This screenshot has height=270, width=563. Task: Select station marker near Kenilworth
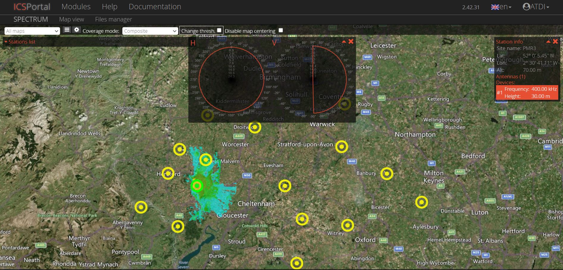coord(345,104)
